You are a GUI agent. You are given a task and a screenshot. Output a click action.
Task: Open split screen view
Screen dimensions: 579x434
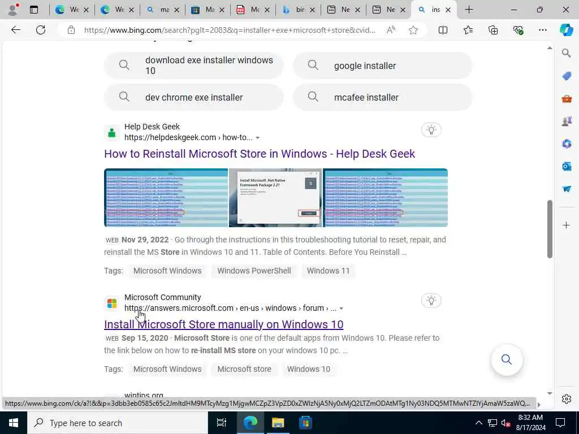(443, 30)
